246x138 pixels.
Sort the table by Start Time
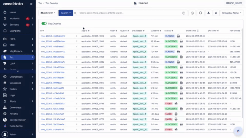pyautogui.click(x=198, y=31)
